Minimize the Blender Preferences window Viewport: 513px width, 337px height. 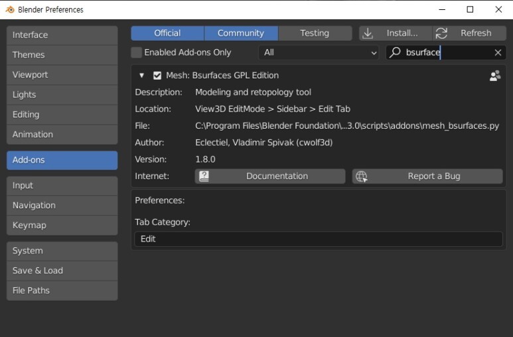(442, 9)
